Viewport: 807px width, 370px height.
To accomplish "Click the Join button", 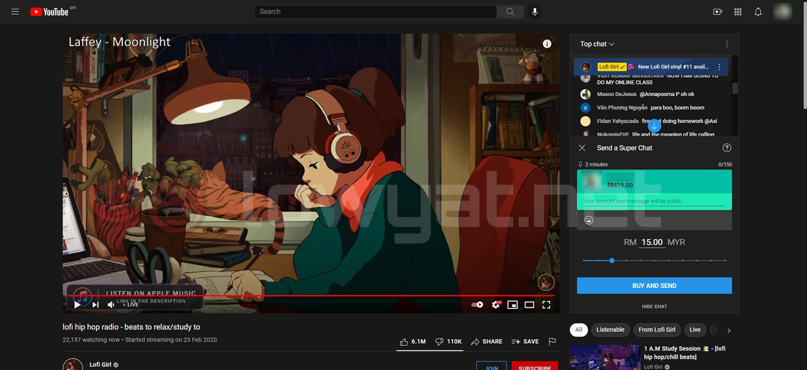I will tap(492, 365).
